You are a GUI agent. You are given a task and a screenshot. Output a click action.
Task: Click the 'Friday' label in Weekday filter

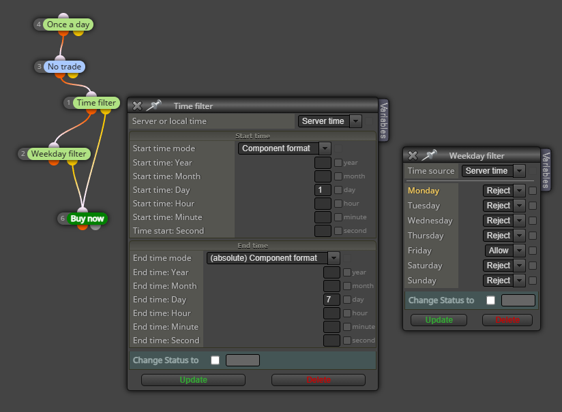pos(419,251)
